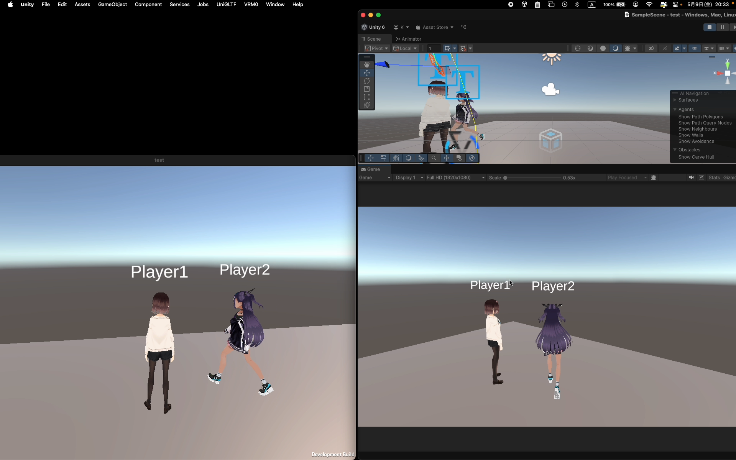
Task: Open the Play Focused dropdown
Action: (x=628, y=177)
